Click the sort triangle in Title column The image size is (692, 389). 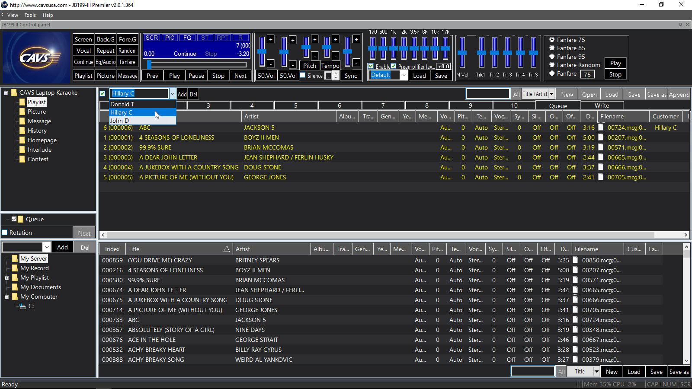226,249
